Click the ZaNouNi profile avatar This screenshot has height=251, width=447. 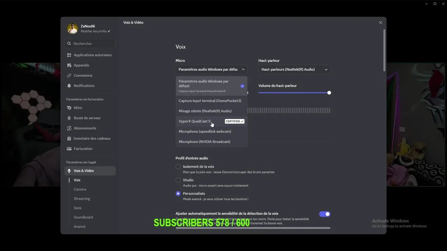coord(72,29)
